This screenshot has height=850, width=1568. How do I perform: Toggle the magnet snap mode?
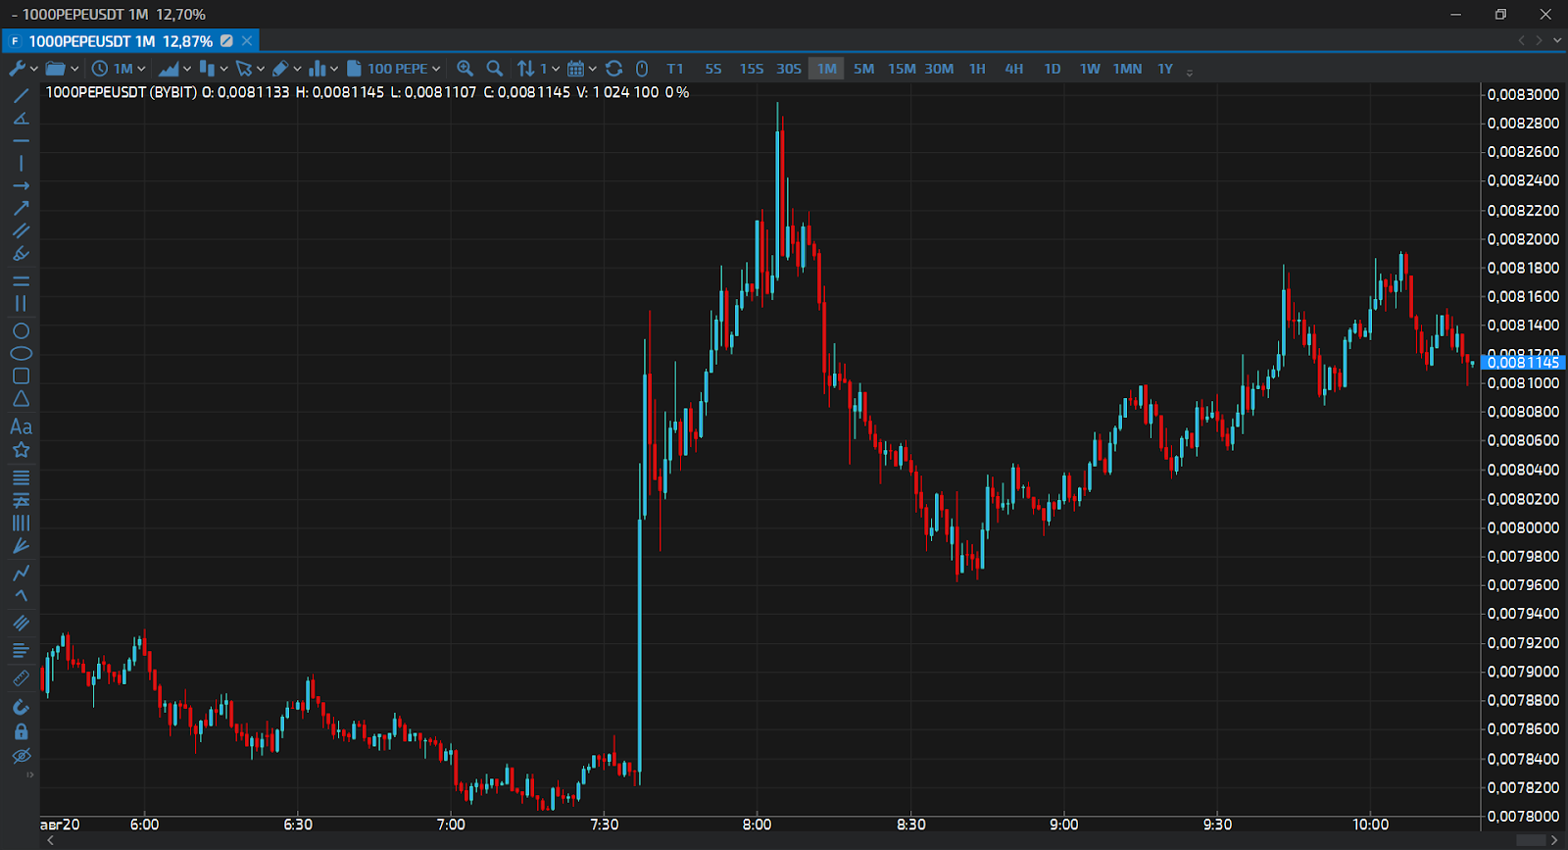pyautogui.click(x=21, y=707)
